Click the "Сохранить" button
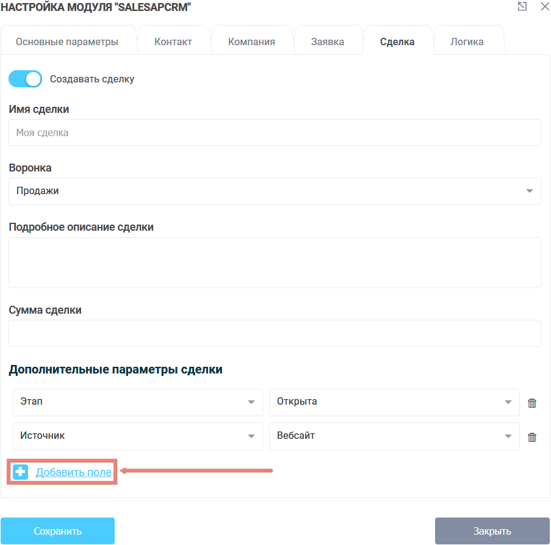 57,530
